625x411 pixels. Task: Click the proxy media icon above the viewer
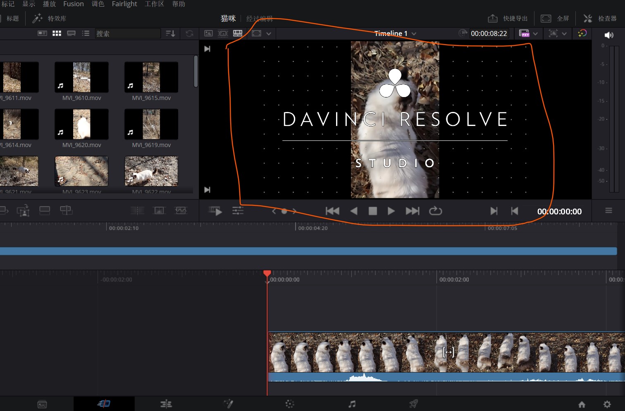click(x=524, y=33)
